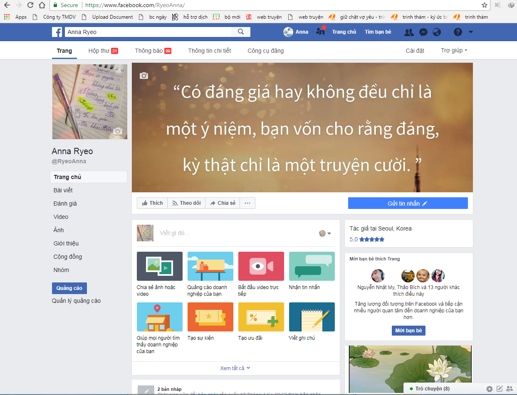Screen dimensions: 517x395
Task: Open post-as identity dropdown in composer
Action: [325, 233]
